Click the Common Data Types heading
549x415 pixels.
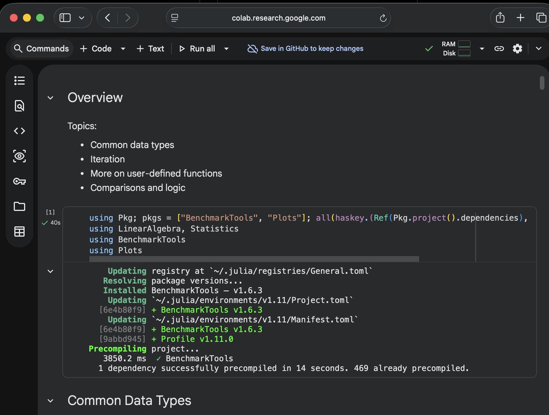point(129,401)
